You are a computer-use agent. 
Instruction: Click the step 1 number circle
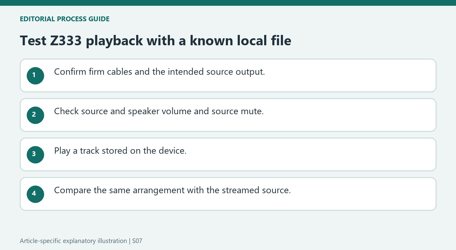pyautogui.click(x=35, y=76)
